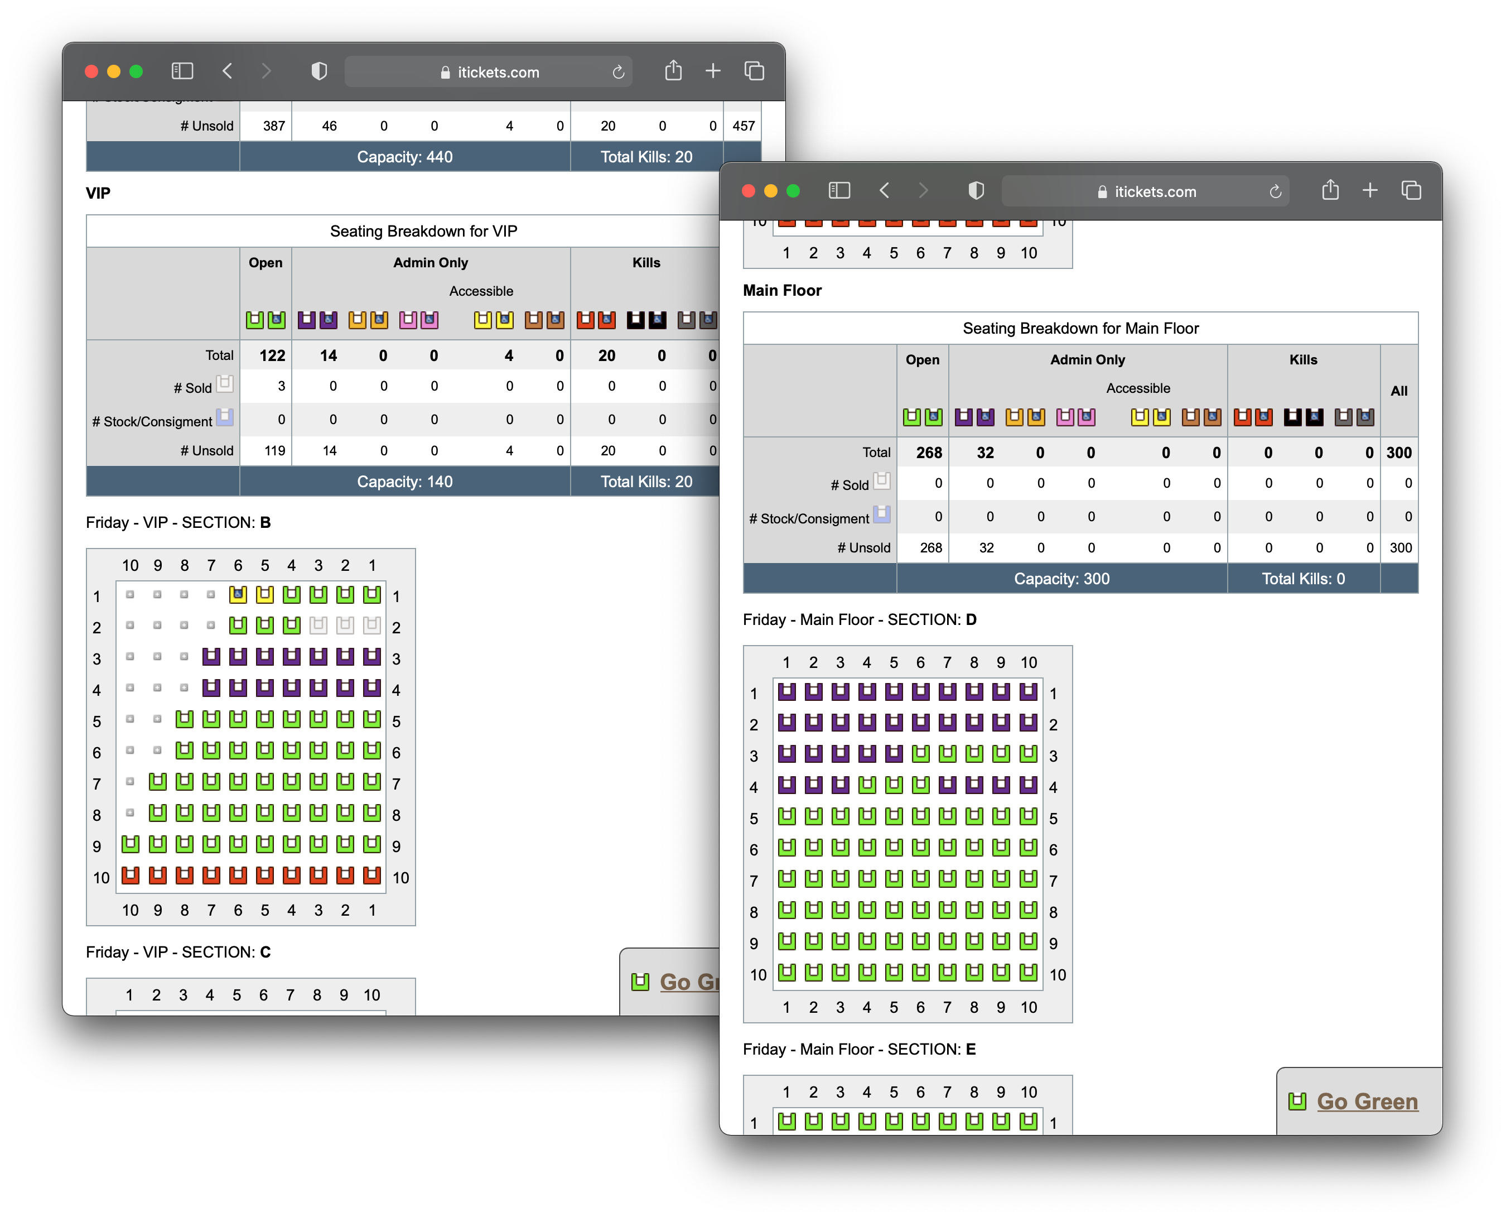
Task: Open privacy report shield in front window
Action: 976,191
